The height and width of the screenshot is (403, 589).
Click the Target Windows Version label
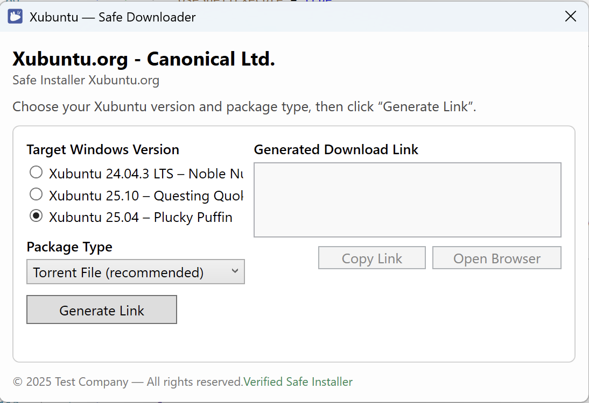pyautogui.click(x=103, y=149)
